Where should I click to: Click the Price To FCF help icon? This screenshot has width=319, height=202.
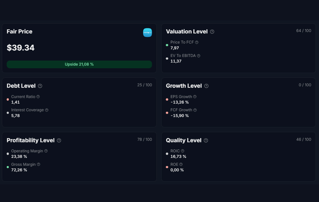[x=197, y=42]
